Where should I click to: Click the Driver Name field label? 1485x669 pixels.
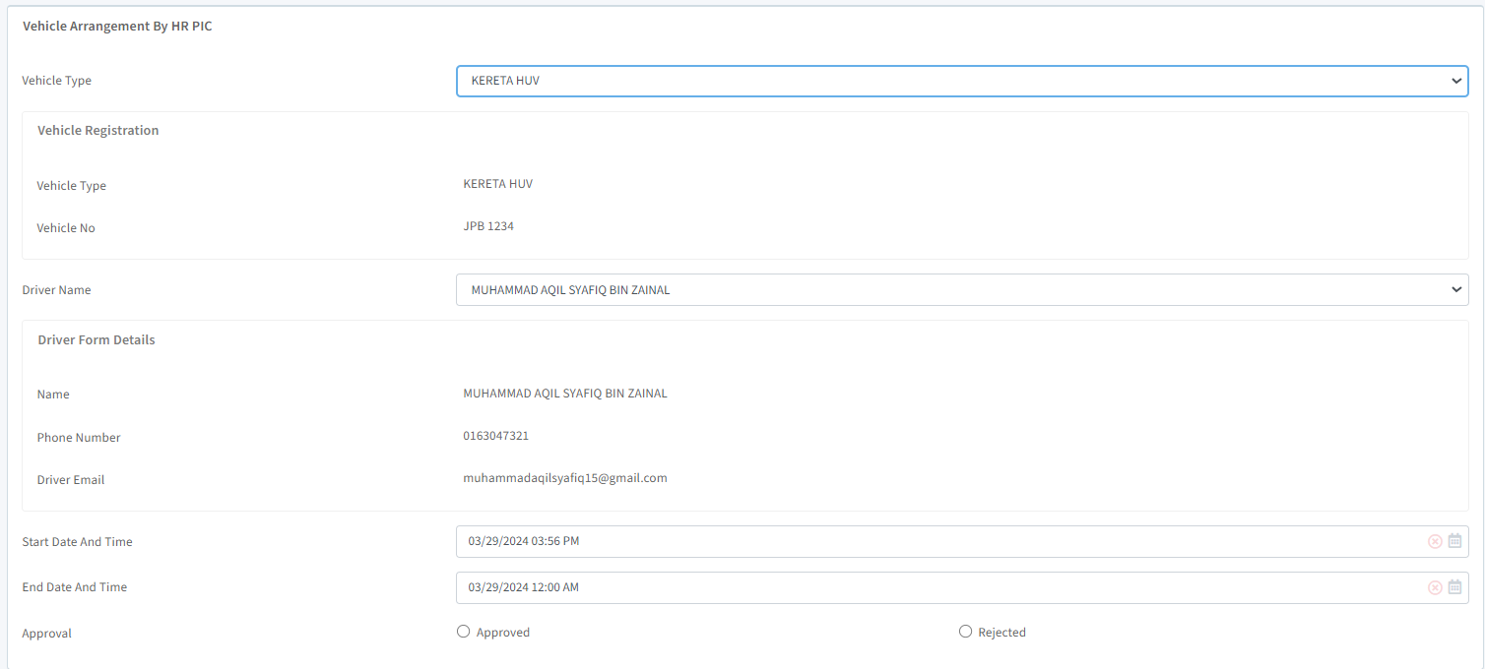coord(56,290)
